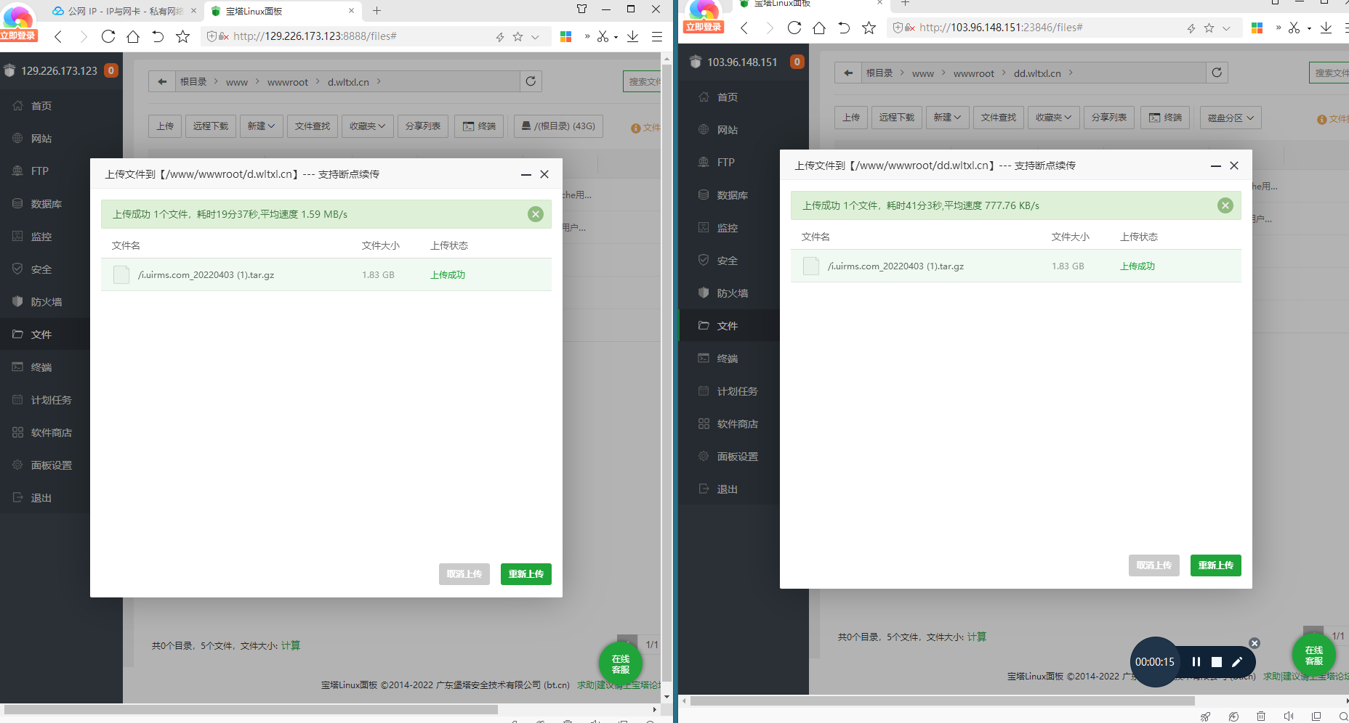The image size is (1349, 723).
Task: Bookmark the 103.96.148.151 page with address bar star
Action: tap(1209, 28)
